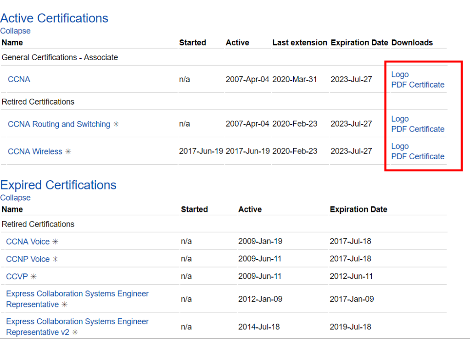Screen dimensions: 470x339
Task: Click the asterisk icon beside CCNA Voice
Action: (55, 242)
